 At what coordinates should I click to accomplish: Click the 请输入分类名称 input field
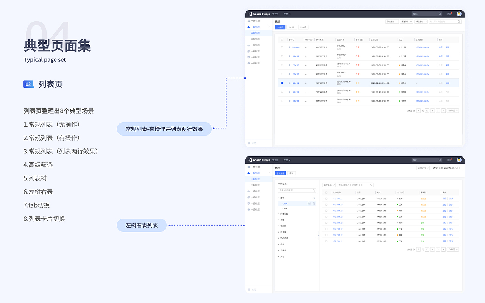[297, 190]
